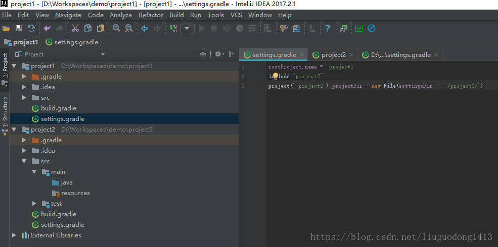The image size is (498, 247).
Task: Click the Collapse All icon in the Project panel
Action: (x=203, y=54)
